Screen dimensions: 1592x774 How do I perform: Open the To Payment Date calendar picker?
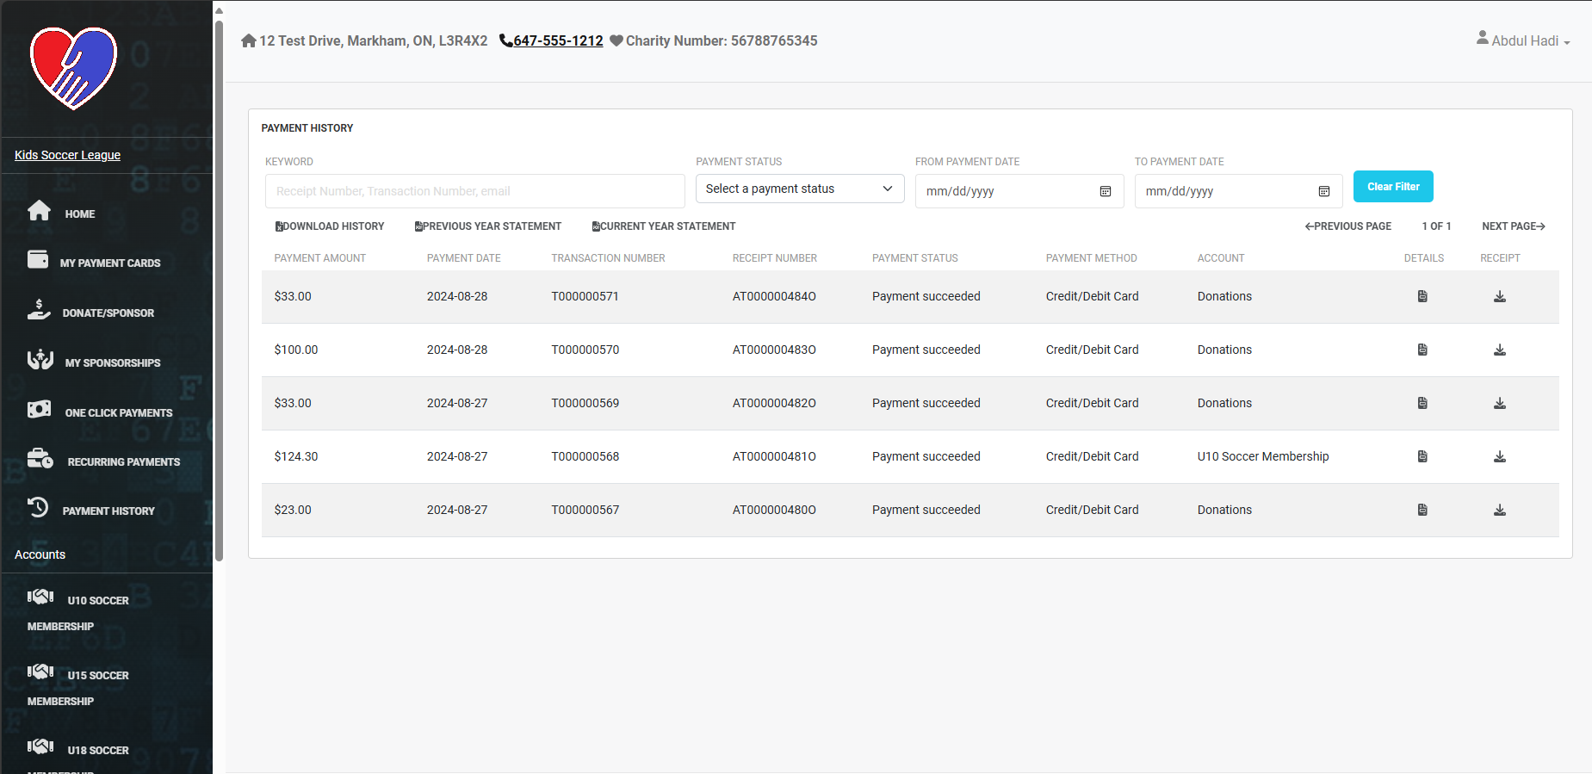tap(1324, 191)
